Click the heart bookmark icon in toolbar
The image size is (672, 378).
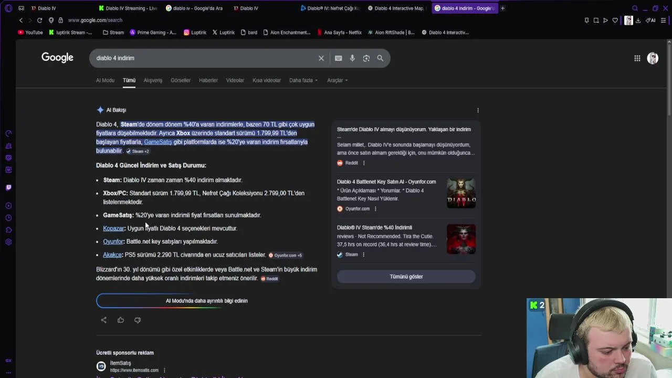pyautogui.click(x=615, y=20)
